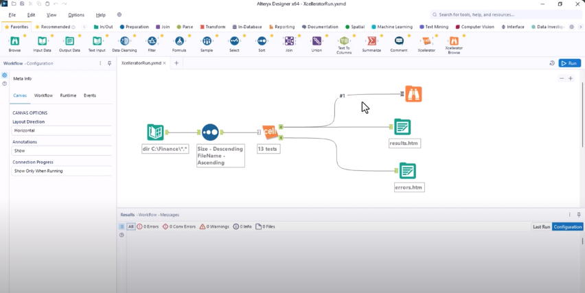The height and width of the screenshot is (293, 585).
Task: Click the canvas vertical scrollbar
Action: pos(582,114)
